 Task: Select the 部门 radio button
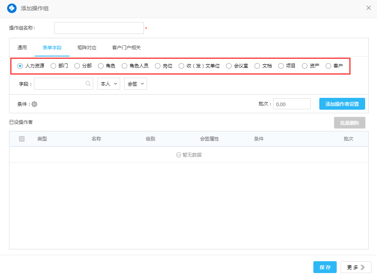click(53, 66)
